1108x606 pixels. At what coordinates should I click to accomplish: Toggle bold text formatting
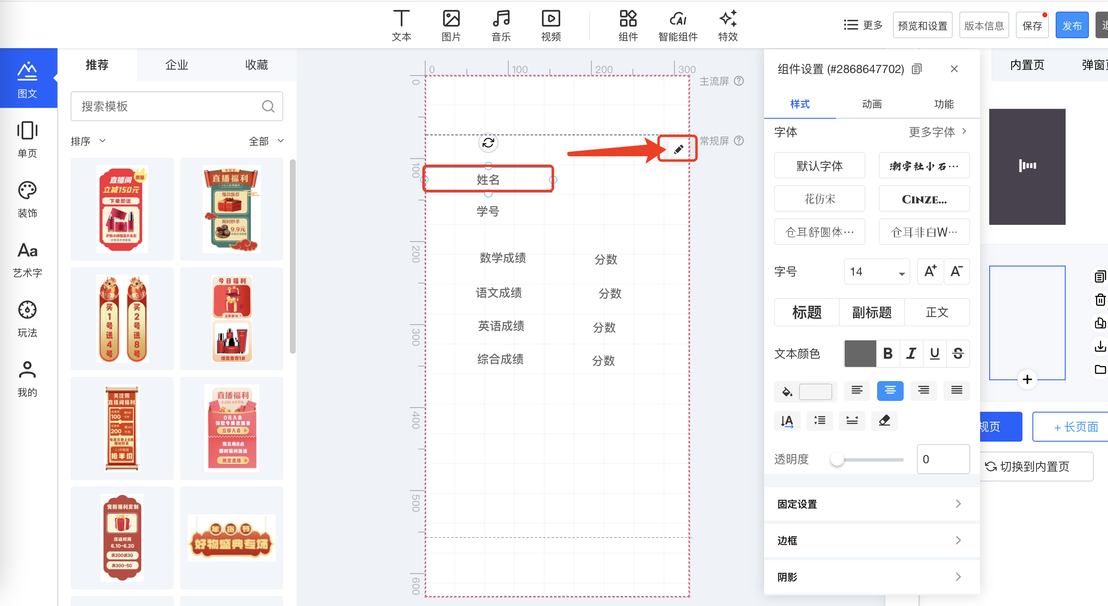(887, 353)
